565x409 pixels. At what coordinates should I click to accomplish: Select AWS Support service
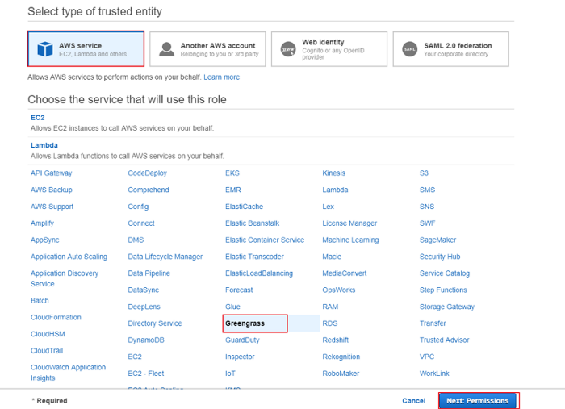click(x=52, y=207)
